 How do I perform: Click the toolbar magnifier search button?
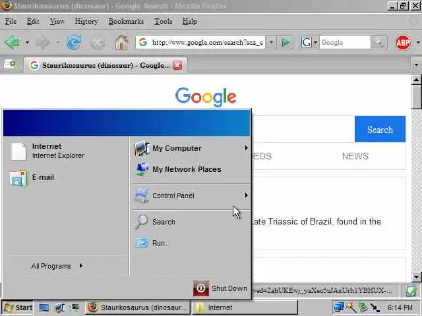pyautogui.click(x=378, y=42)
